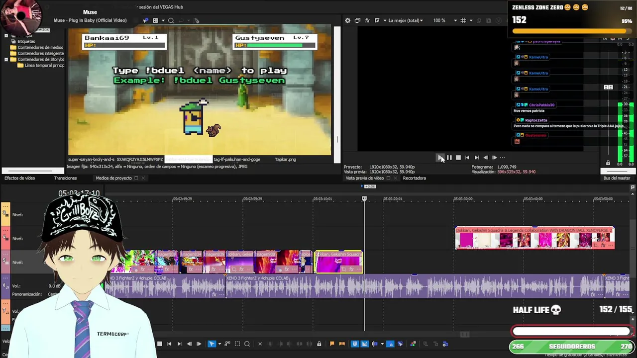Toggle preview grid overlay icon

(463, 20)
